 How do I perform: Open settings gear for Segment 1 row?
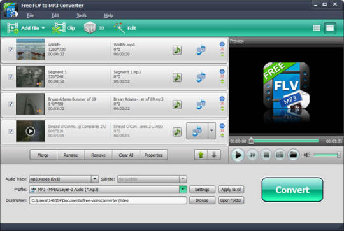tap(222, 71)
